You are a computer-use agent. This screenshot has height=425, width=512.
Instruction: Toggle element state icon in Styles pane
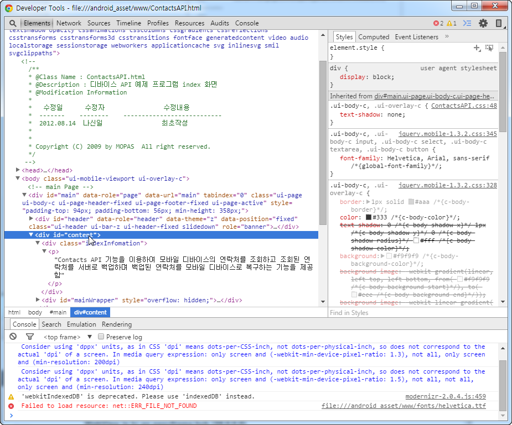(489, 49)
